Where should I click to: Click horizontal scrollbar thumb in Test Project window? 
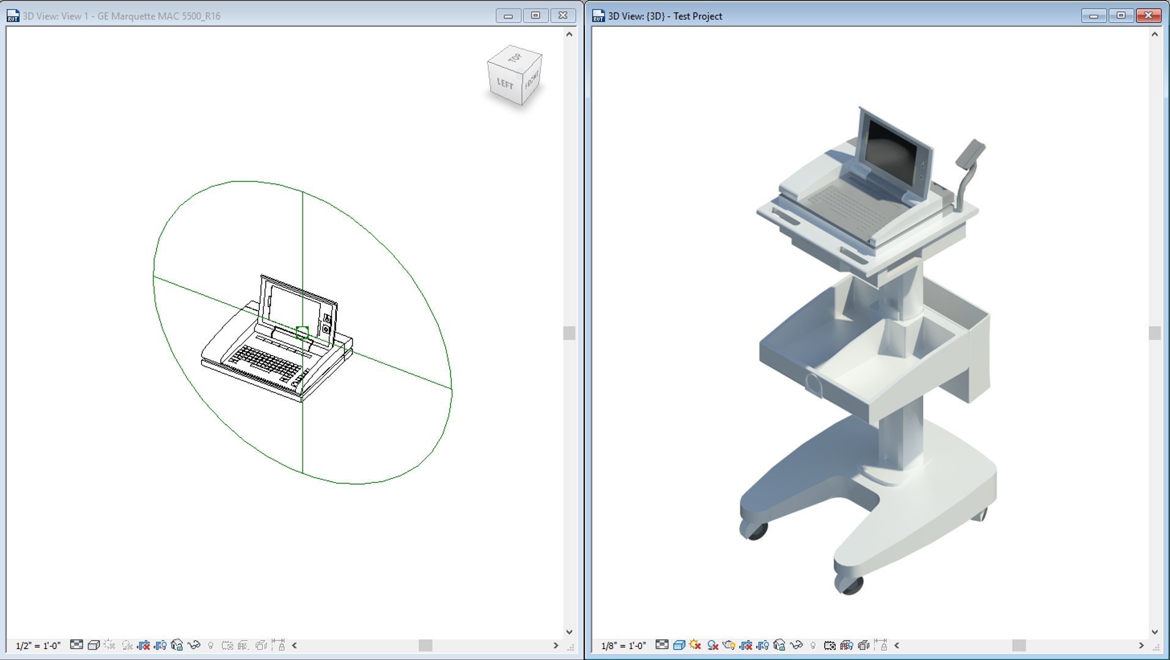click(1018, 645)
